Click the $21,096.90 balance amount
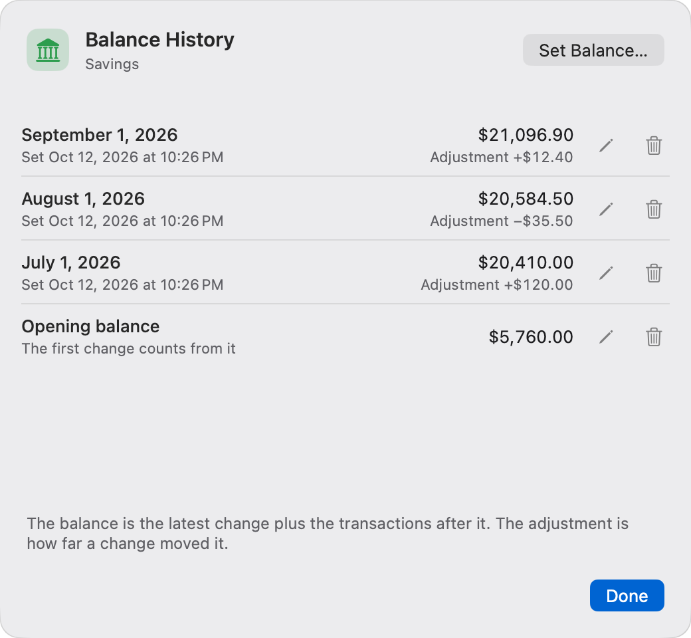Screen dimensions: 691x638 [526, 135]
